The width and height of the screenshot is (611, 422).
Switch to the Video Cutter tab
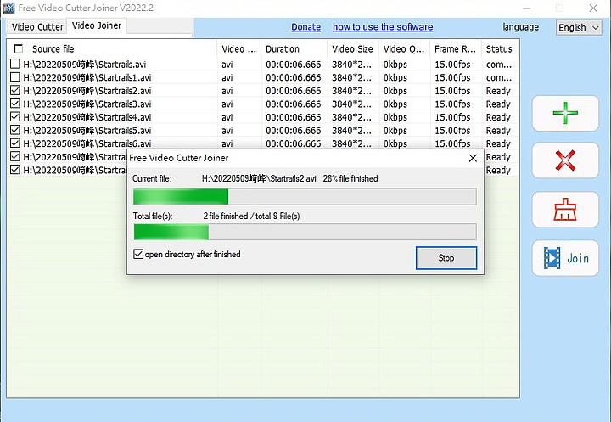37,27
